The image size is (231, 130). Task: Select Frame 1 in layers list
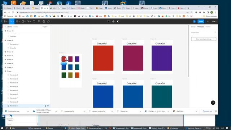click(x=10, y=71)
